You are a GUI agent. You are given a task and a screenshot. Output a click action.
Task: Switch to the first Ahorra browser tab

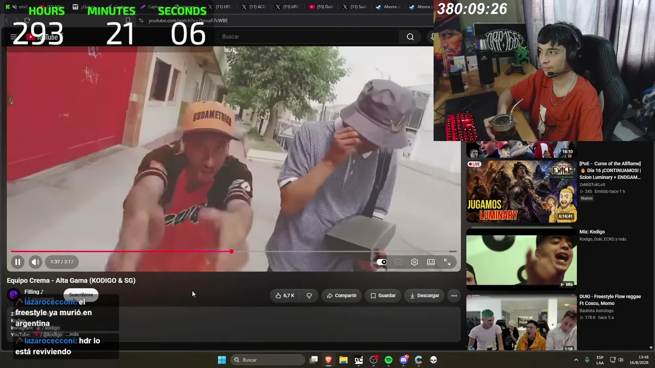(388, 7)
